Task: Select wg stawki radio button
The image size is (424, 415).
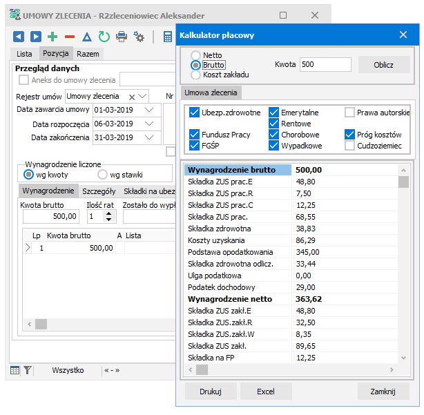Action: (102, 175)
